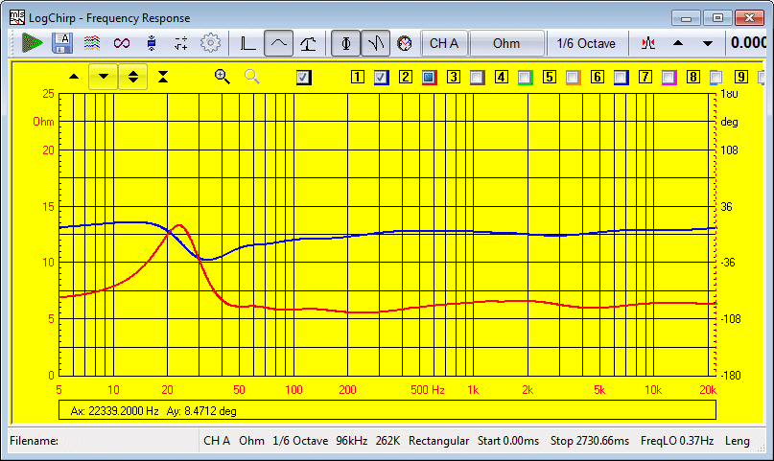Click the overlay number 1 label
Viewport: 774px width, 461px height.
(x=358, y=77)
